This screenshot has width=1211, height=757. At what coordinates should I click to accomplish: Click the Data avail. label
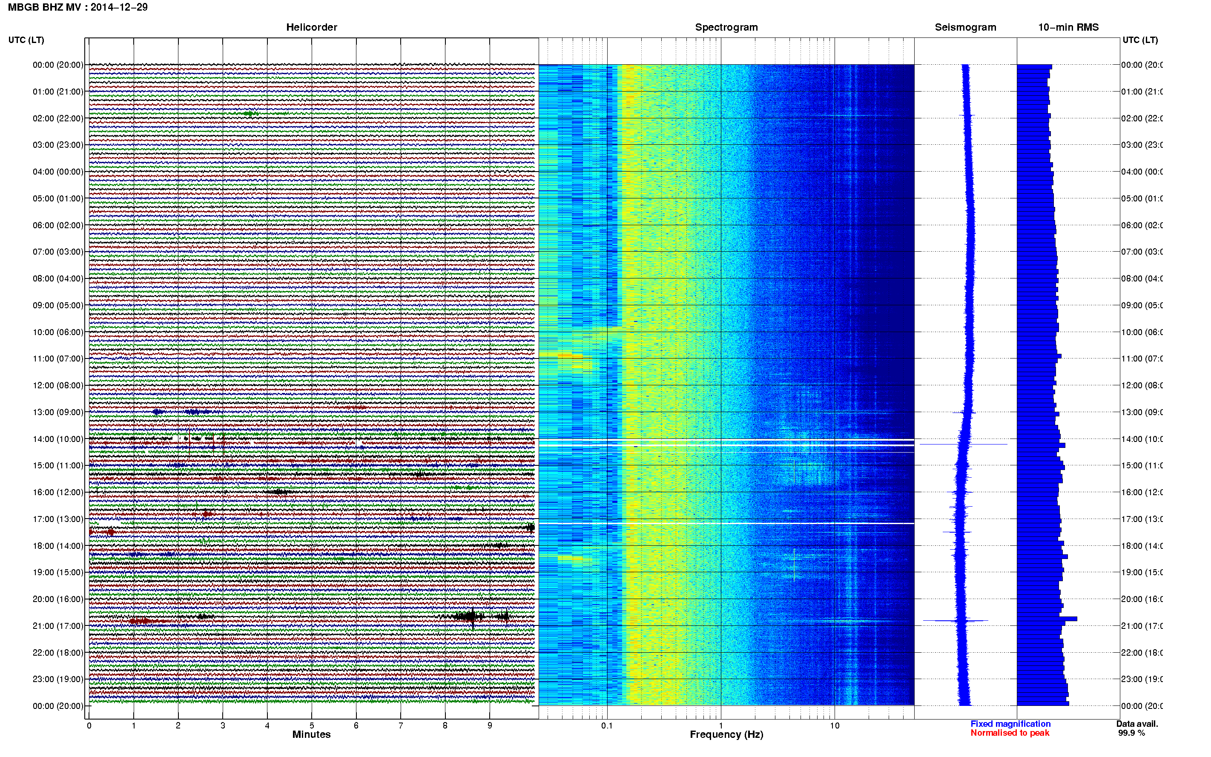pos(1137,724)
